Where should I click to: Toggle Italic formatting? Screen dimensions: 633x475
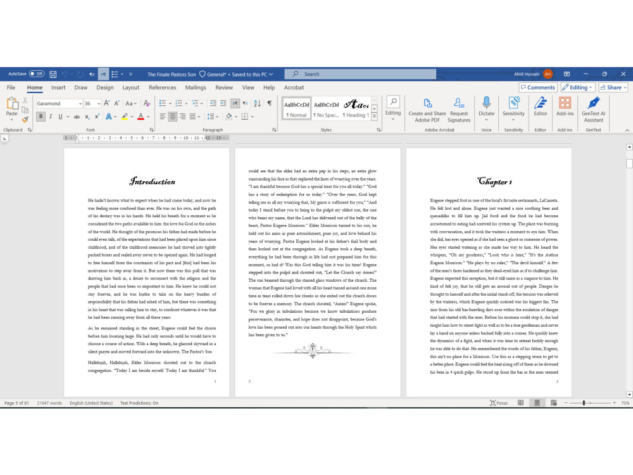(51, 117)
